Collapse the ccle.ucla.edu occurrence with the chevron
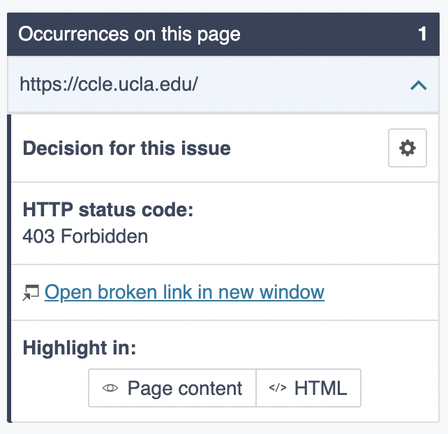 point(418,85)
